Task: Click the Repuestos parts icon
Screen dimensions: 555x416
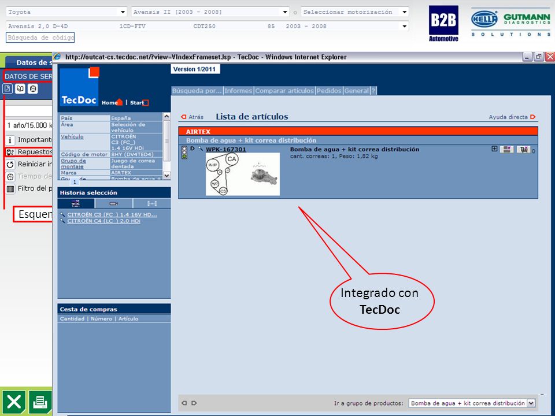Action: 10,152
